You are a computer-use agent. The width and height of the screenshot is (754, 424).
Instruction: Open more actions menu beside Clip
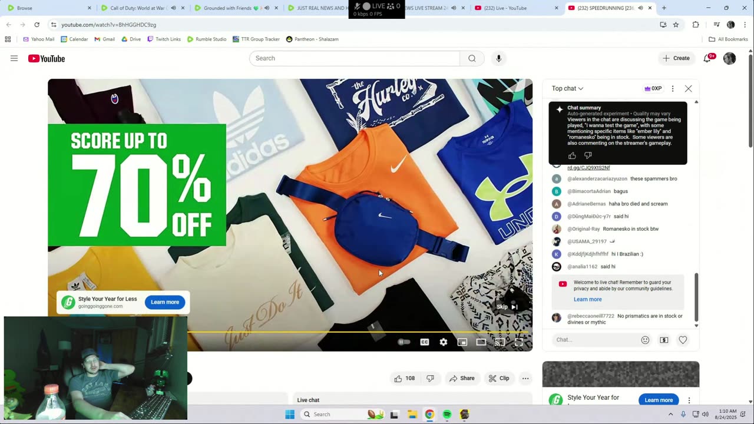(x=525, y=378)
